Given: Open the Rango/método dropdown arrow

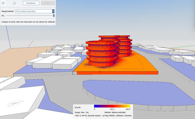Looking at the screenshot, I should click(x=53, y=11).
